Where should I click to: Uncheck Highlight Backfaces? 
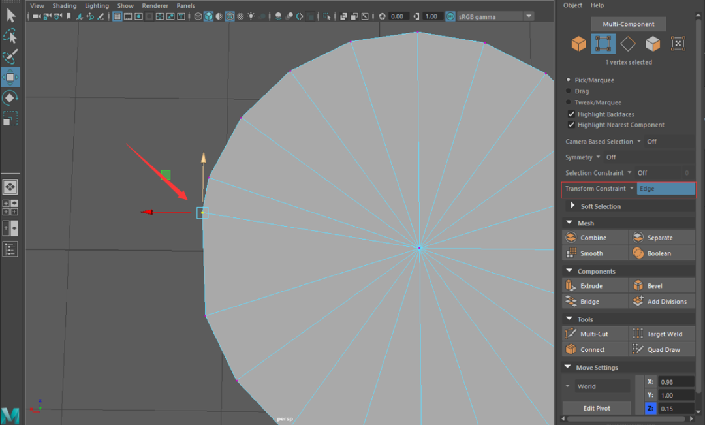coord(571,114)
